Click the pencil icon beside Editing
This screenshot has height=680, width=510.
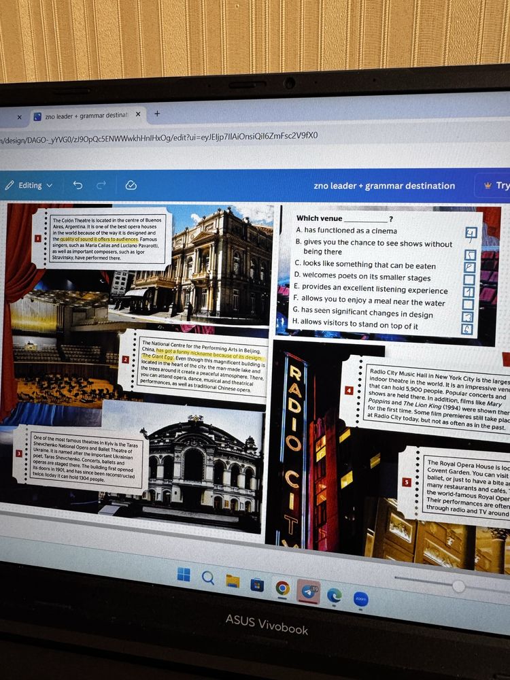coord(10,185)
